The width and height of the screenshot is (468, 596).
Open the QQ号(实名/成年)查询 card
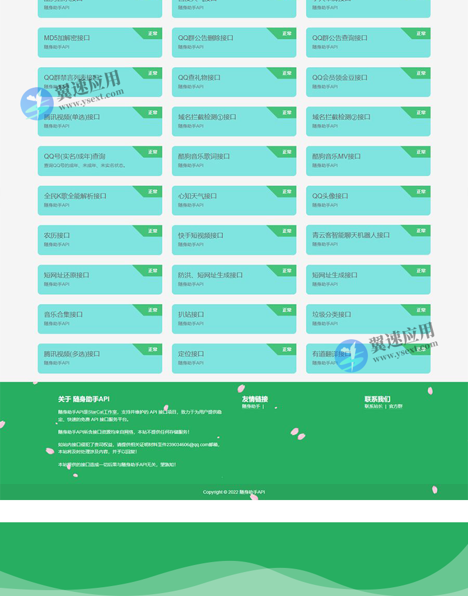(99, 160)
